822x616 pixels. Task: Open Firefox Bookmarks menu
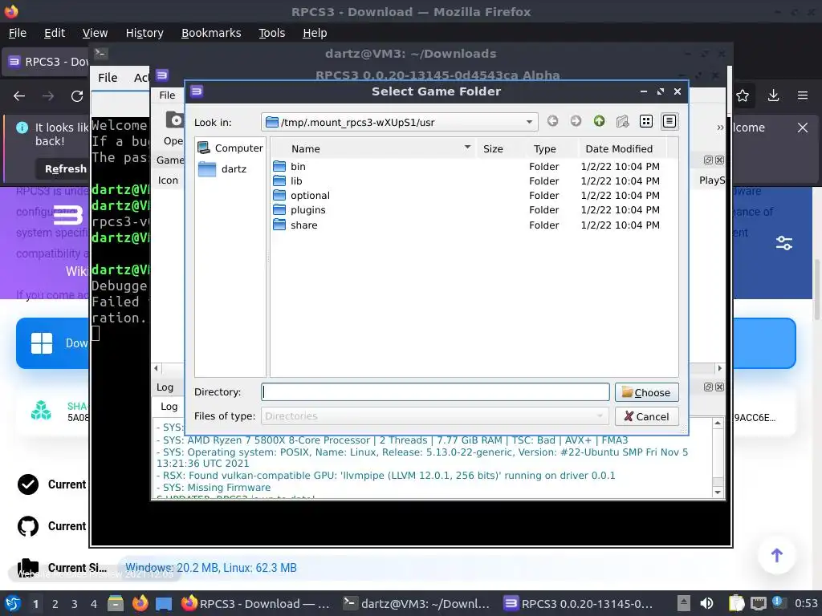pos(211,33)
